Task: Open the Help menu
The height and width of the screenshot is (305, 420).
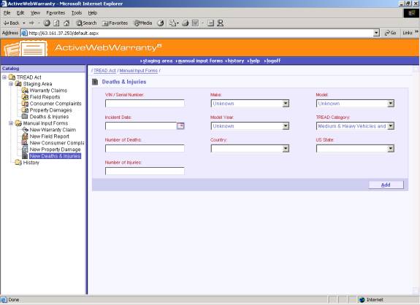Action: pyautogui.click(x=93, y=13)
